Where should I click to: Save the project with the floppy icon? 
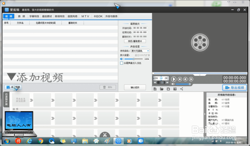tap(168, 89)
